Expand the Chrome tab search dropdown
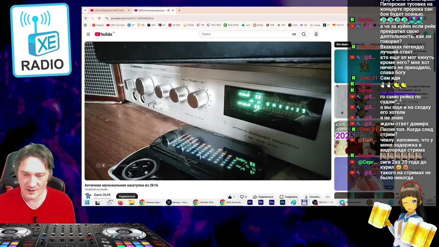The width and height of the screenshot is (439, 247). pyautogui.click(x=85, y=10)
